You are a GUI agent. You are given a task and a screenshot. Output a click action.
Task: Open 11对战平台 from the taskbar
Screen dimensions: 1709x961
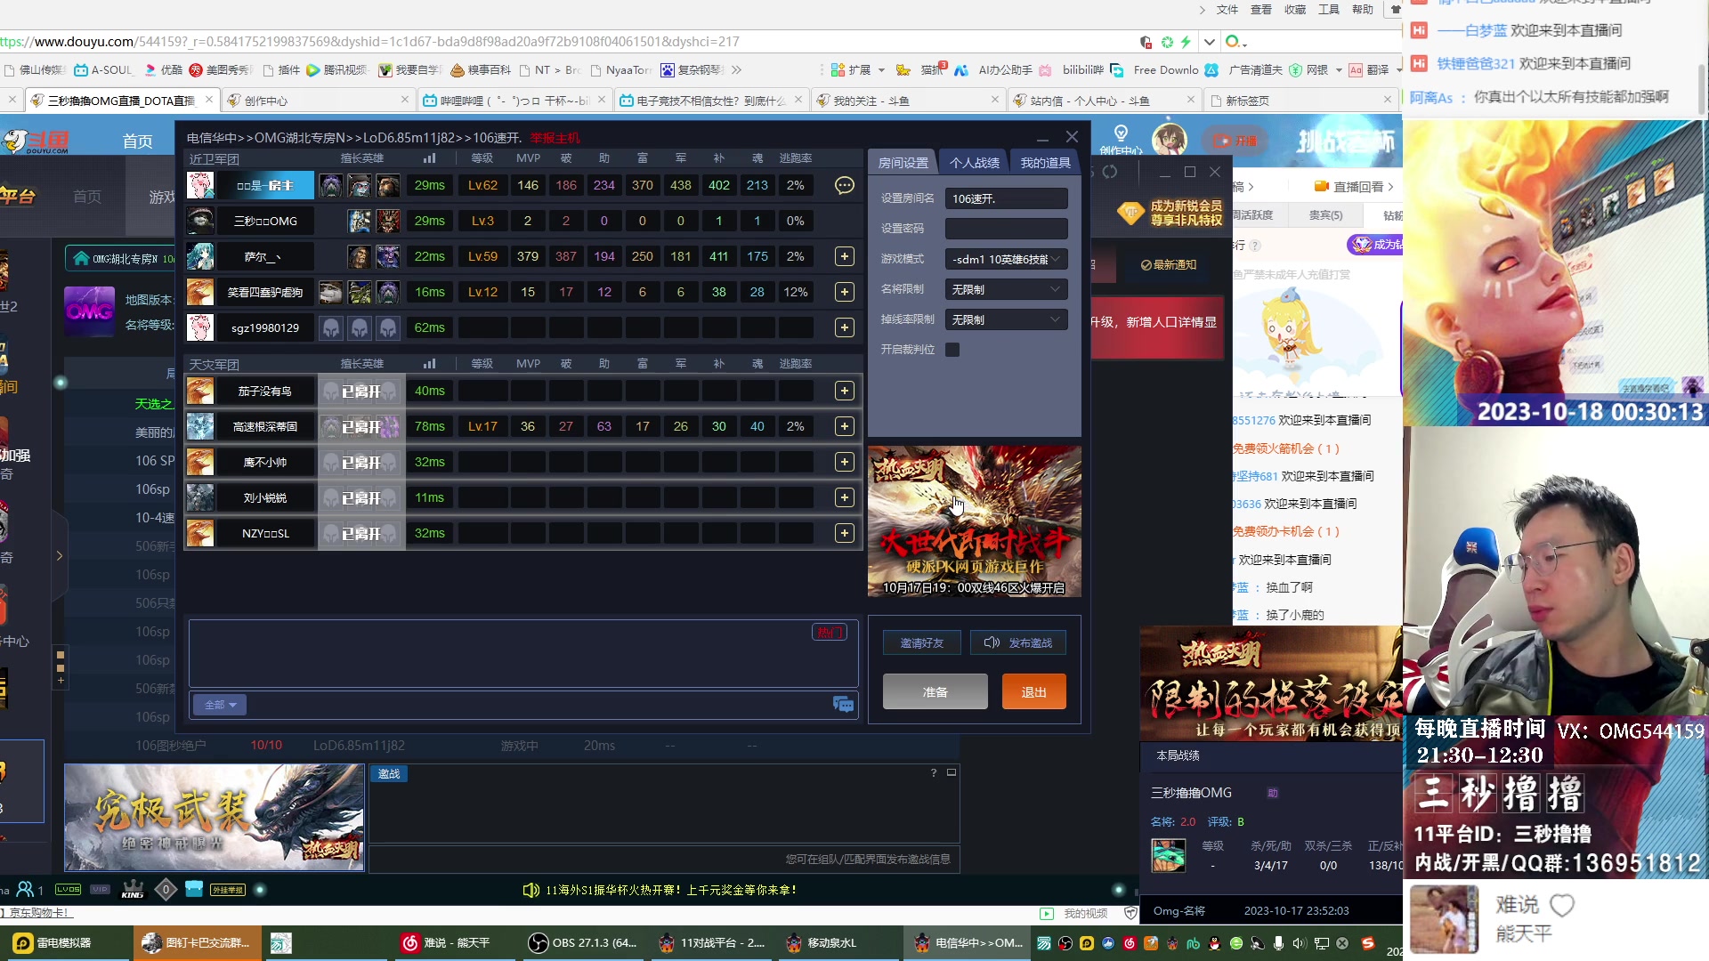click(x=712, y=943)
